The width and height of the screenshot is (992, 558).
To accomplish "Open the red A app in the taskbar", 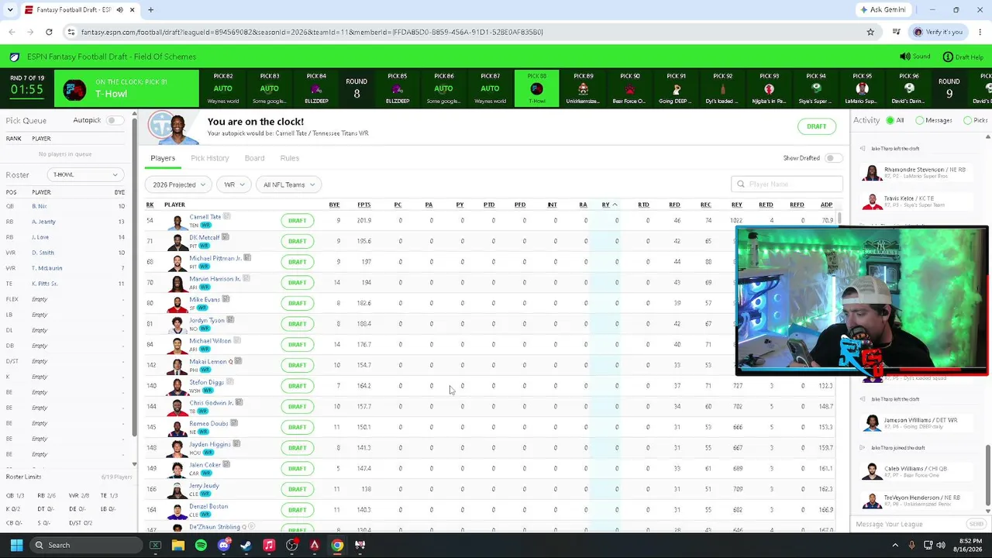I will (314, 545).
